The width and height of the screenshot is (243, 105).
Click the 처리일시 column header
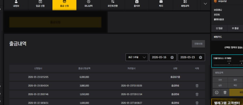click(x=132, y=68)
